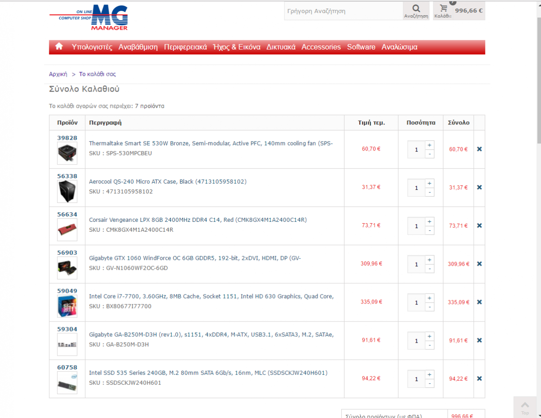Click product code 59304
The width and height of the screenshot is (541, 418).
[67, 329]
